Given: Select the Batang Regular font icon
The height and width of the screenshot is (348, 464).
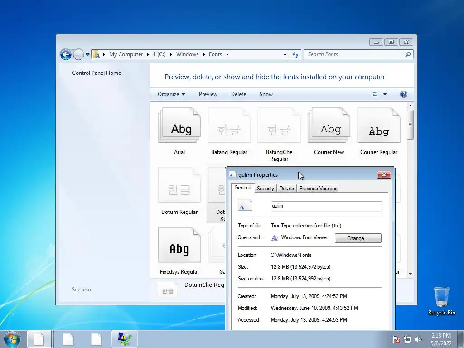Looking at the screenshot, I should point(229,126).
